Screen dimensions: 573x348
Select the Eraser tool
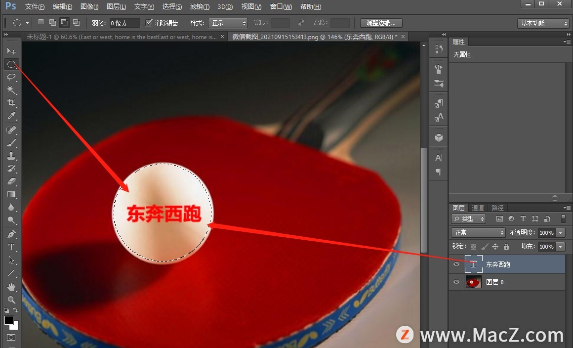[11, 181]
